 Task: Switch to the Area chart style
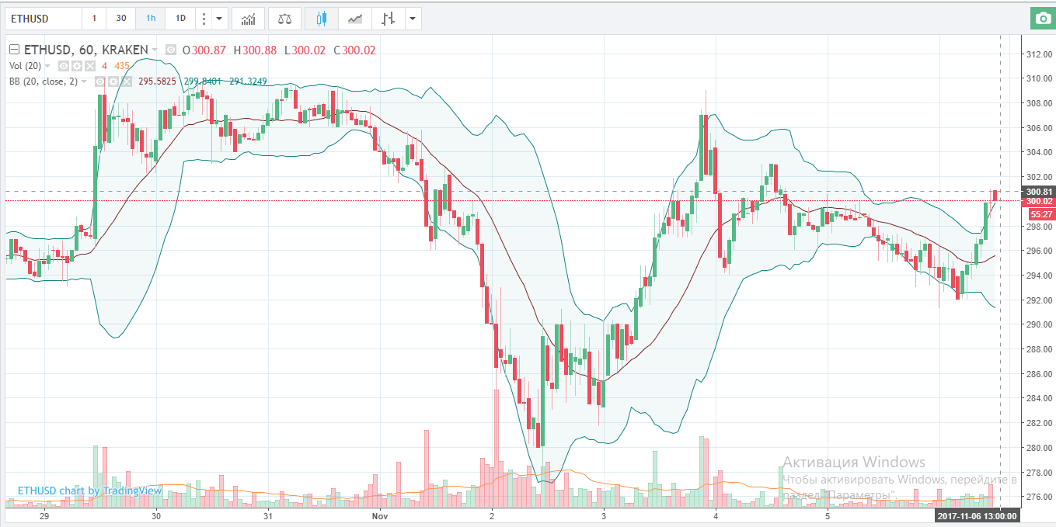(355, 18)
